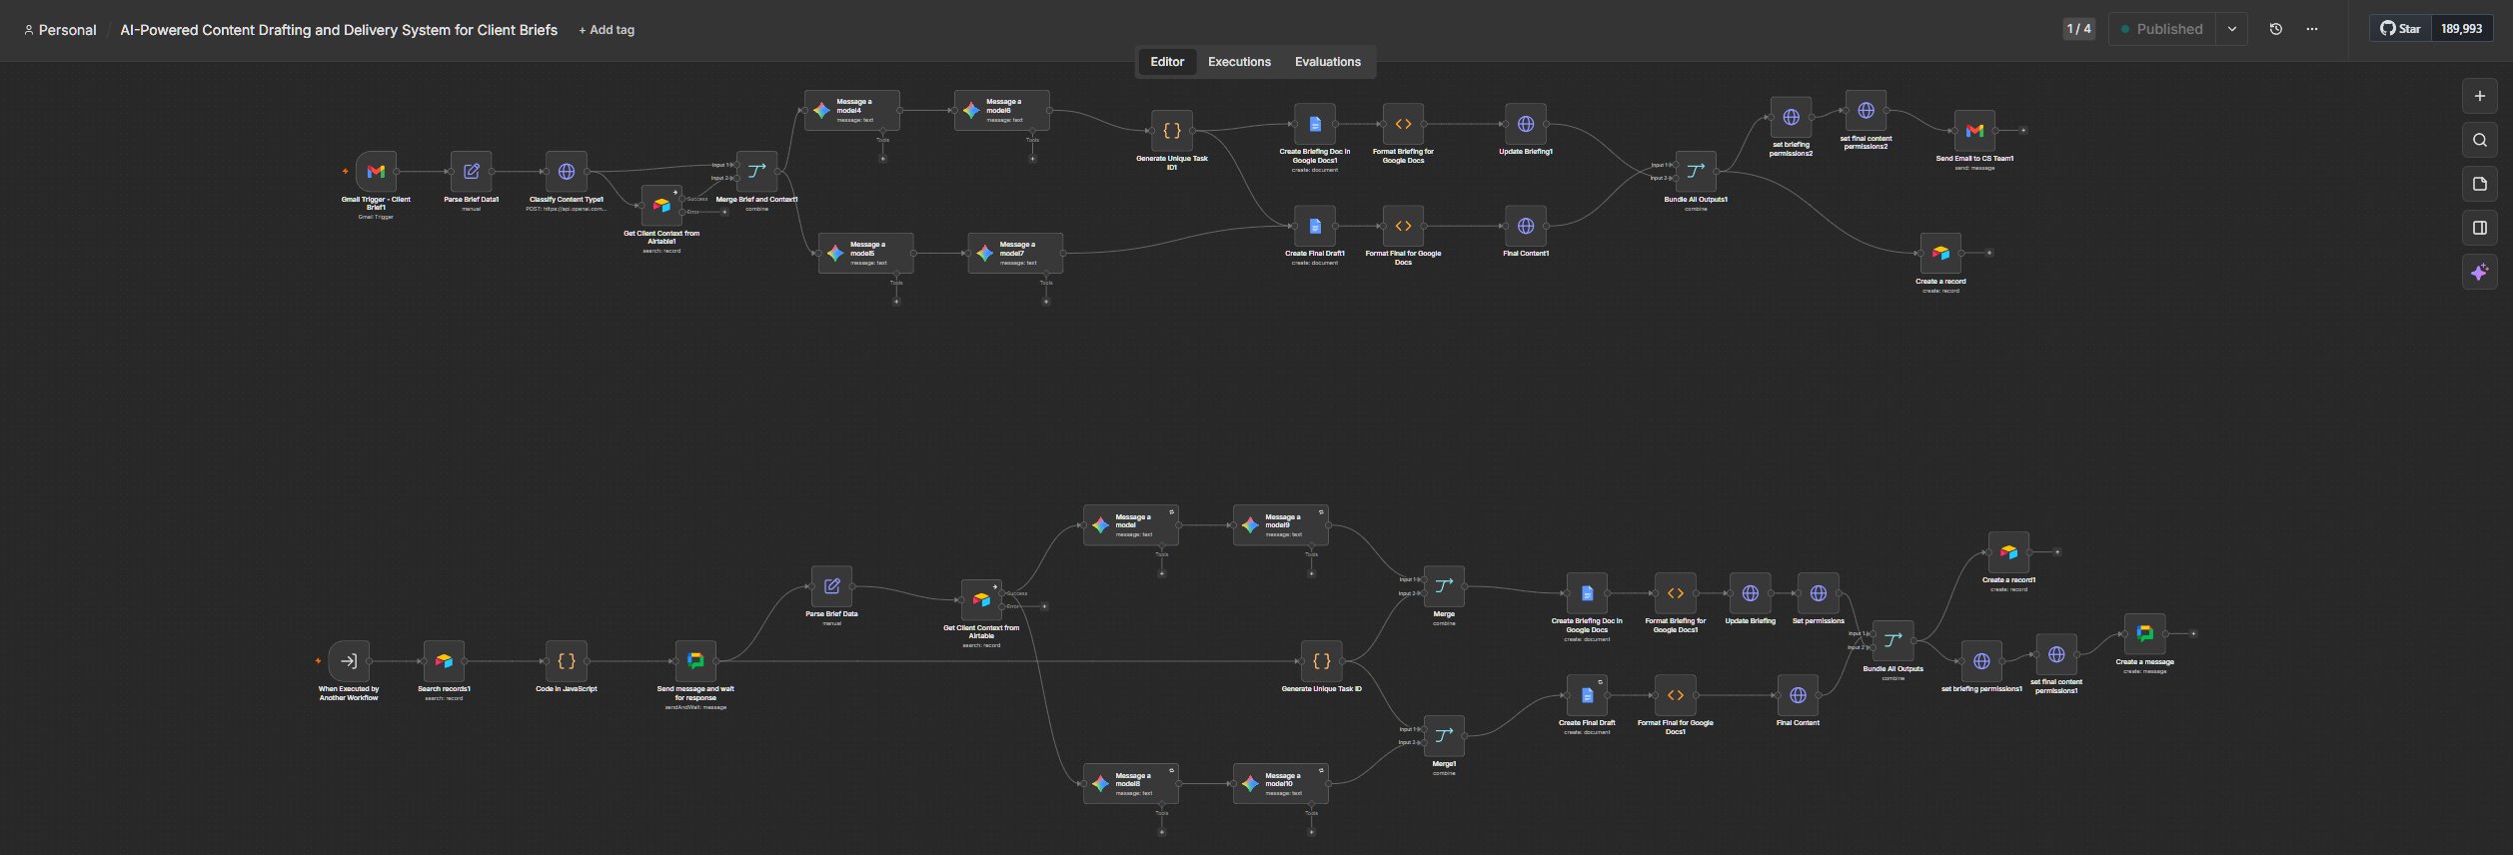Screen dimensions: 2513x855
Task: Open the Message a model6 node
Action: pos(1002,110)
